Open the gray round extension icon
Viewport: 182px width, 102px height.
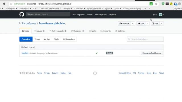click(x=179, y=4)
